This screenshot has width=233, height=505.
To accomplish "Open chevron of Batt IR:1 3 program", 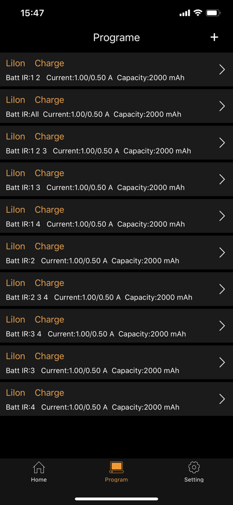I will tap(222, 179).
